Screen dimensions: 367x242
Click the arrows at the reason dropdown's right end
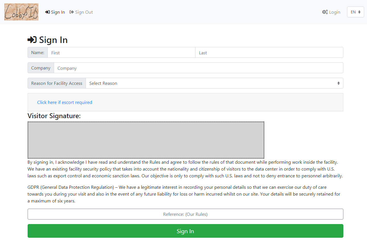pos(339,83)
